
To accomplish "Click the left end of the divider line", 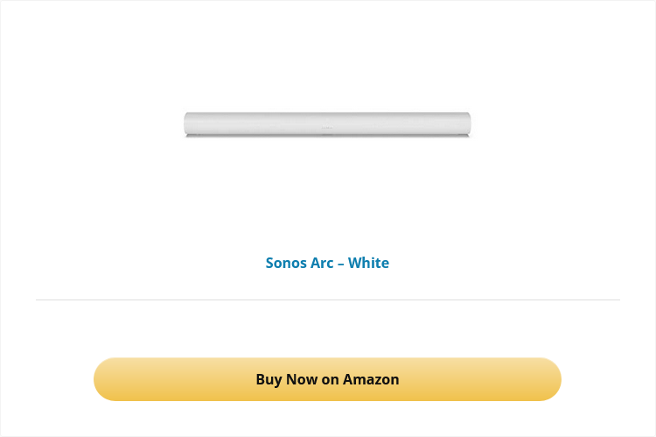I will [39, 300].
